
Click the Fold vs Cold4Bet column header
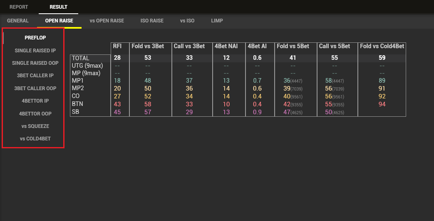(x=382, y=46)
